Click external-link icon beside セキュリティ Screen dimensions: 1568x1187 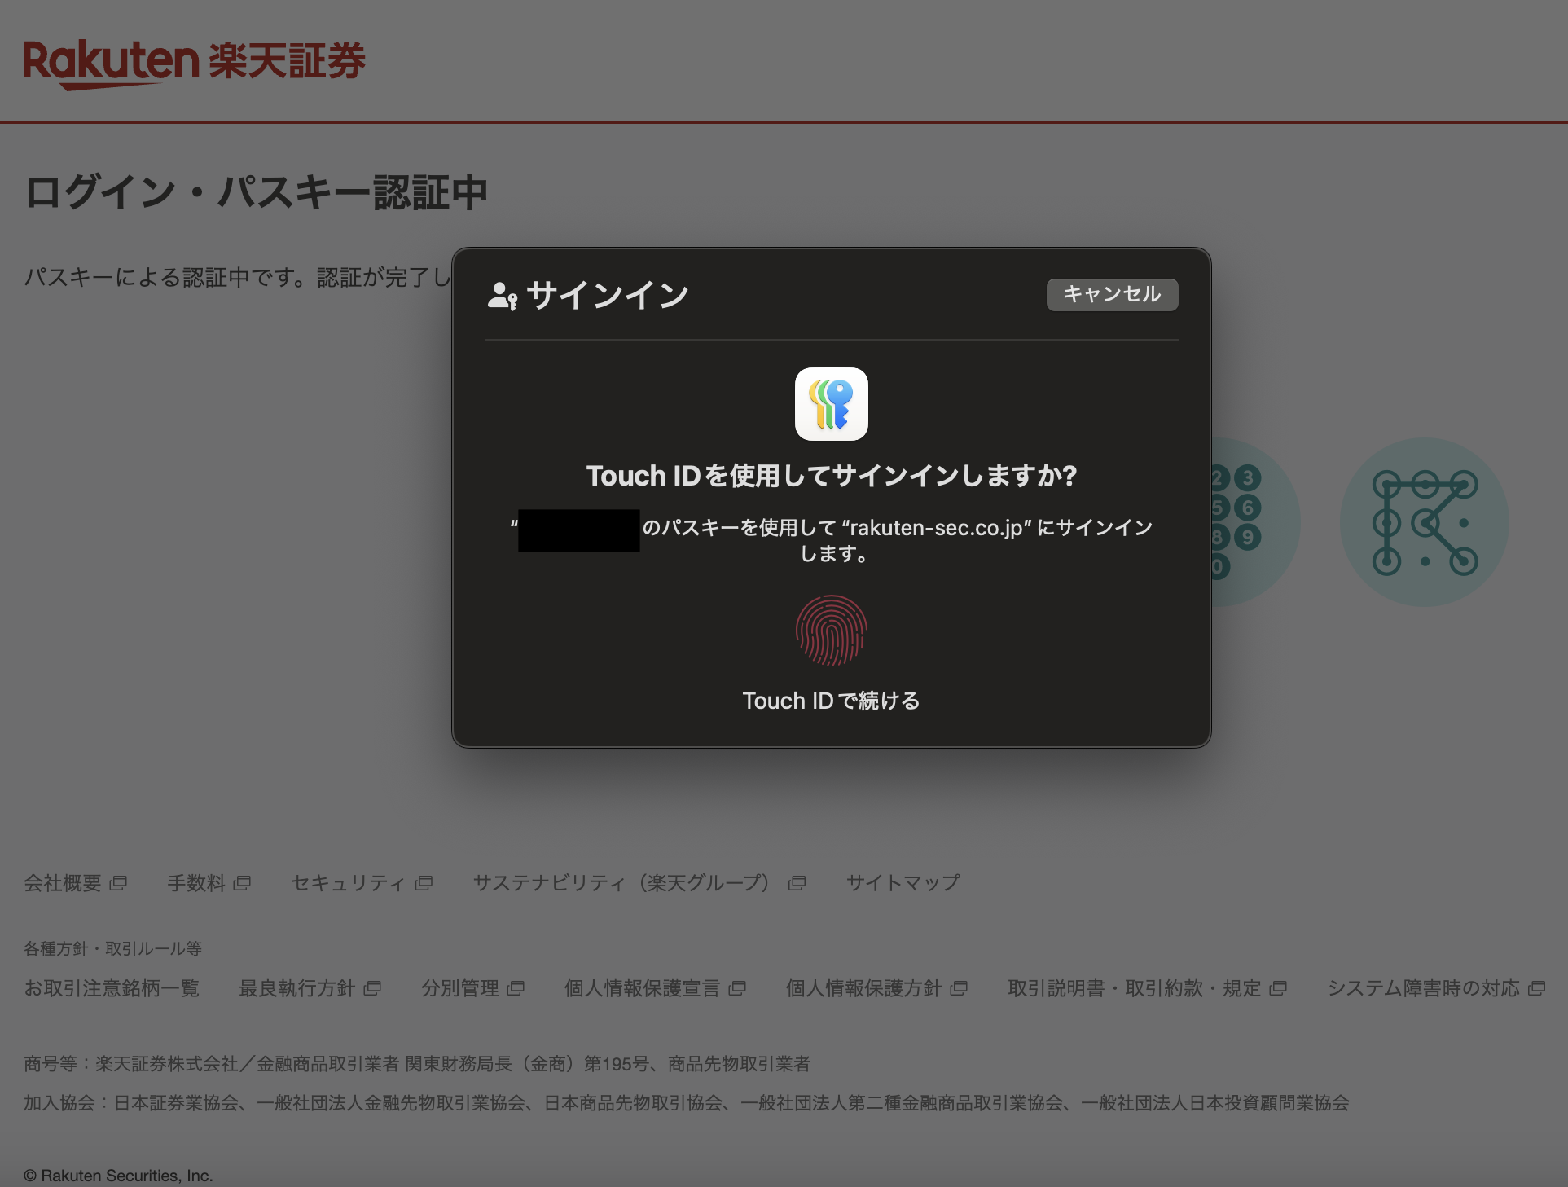tap(424, 883)
